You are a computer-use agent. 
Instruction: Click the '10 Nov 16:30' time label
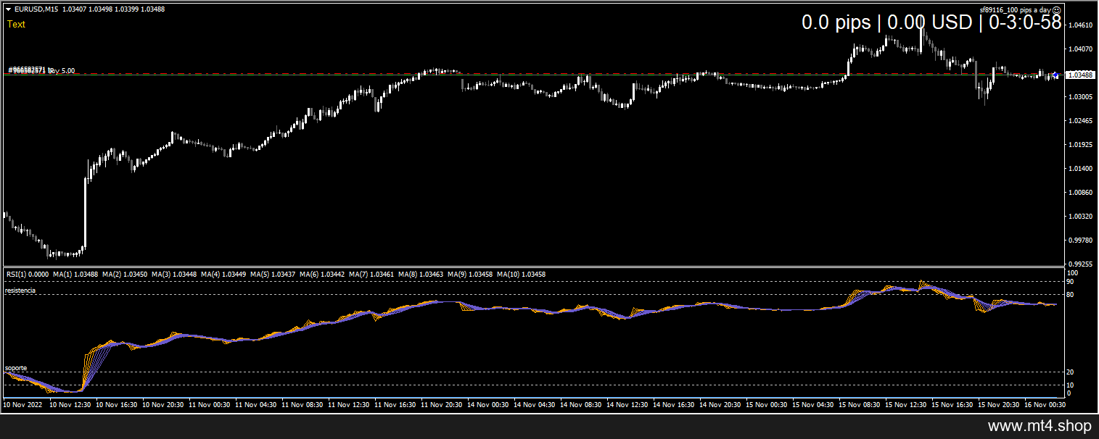[116, 405]
